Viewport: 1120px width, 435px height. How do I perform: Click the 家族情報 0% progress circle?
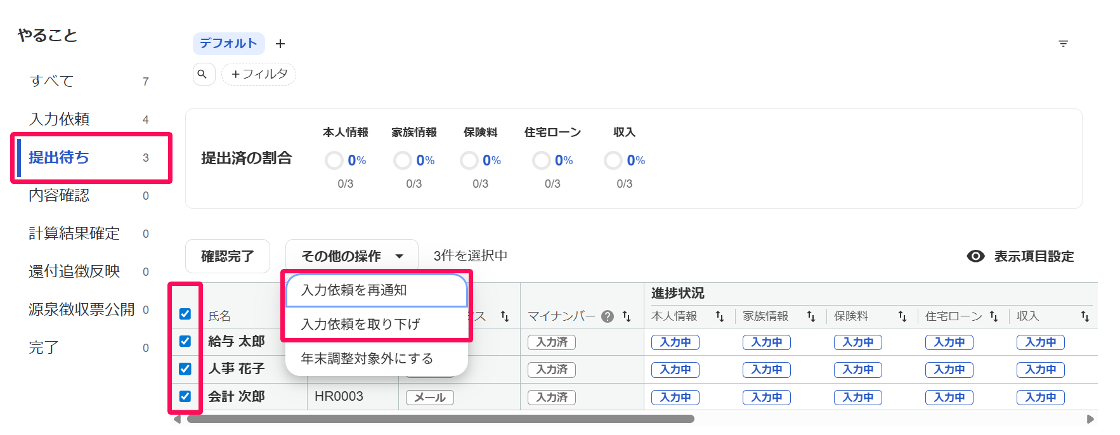click(x=403, y=160)
